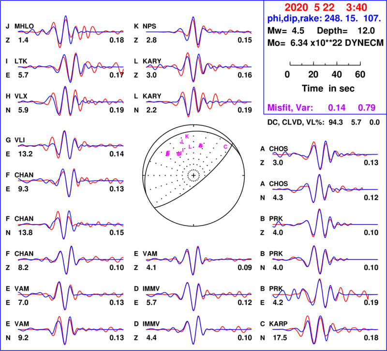The height and width of the screenshot is (351, 387).
Task: Click the MHLO station label
Action: pyautogui.click(x=24, y=26)
